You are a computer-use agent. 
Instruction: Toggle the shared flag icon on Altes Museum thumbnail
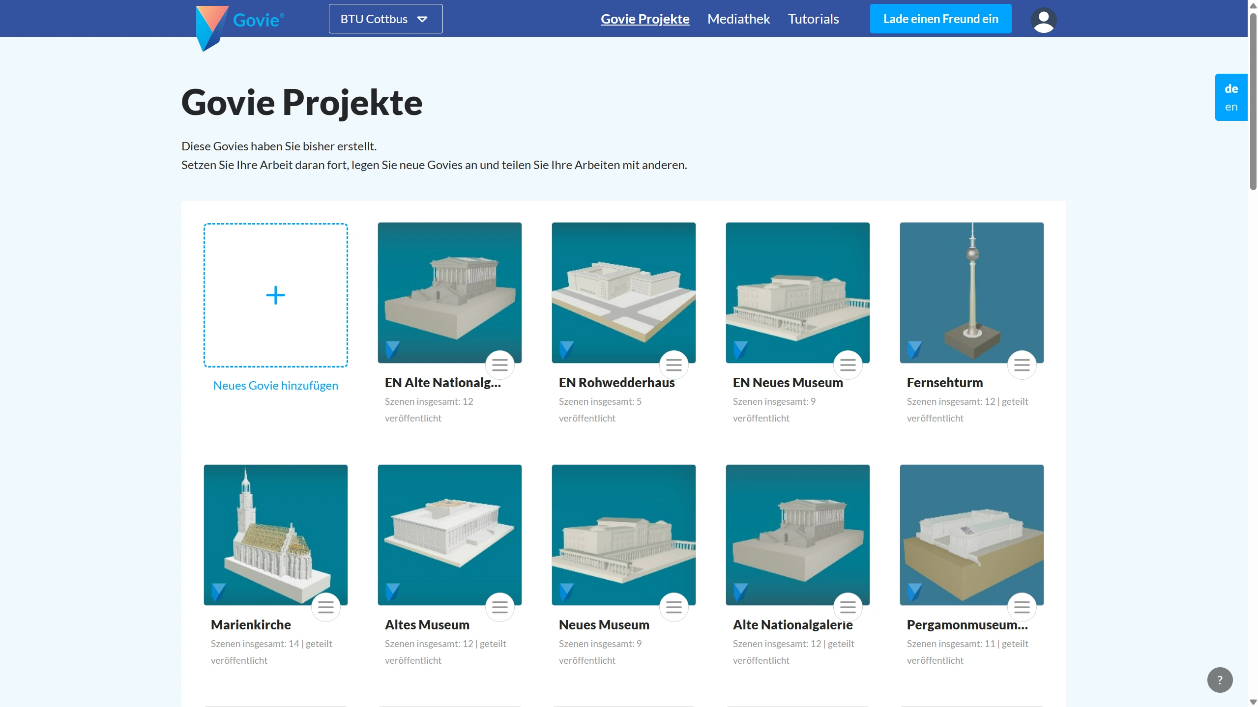coord(392,592)
